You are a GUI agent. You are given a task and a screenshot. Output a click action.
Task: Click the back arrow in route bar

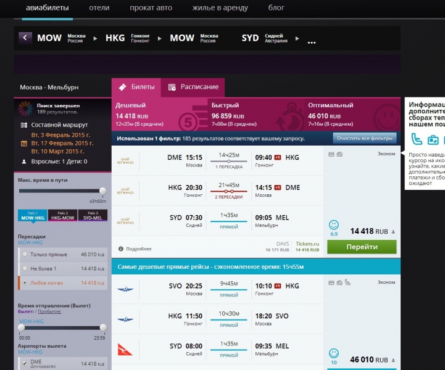[25, 38]
